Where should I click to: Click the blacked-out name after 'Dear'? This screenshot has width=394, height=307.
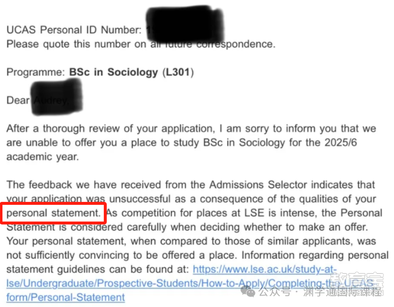pos(57,97)
